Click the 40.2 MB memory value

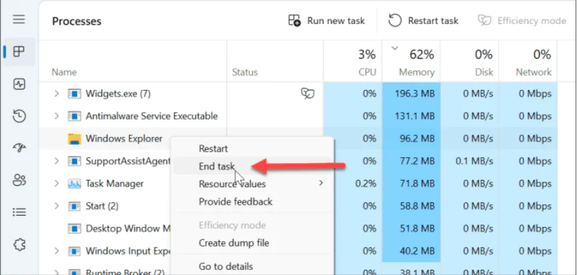(417, 251)
